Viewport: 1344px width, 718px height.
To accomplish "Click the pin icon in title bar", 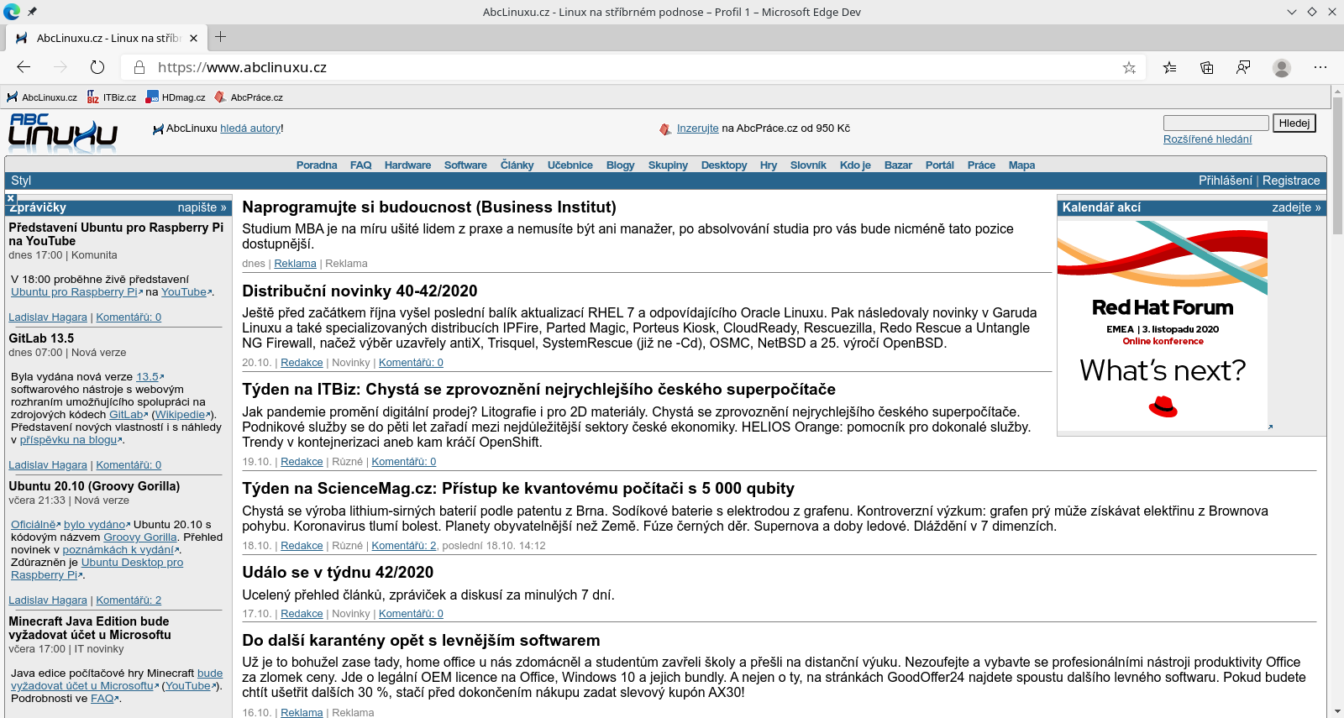I will coord(32,12).
